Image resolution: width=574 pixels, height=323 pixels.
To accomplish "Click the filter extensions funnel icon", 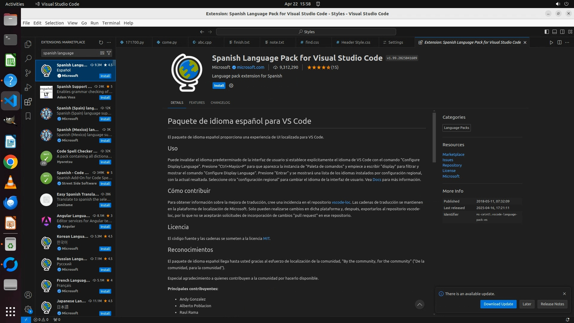I will click(109, 53).
